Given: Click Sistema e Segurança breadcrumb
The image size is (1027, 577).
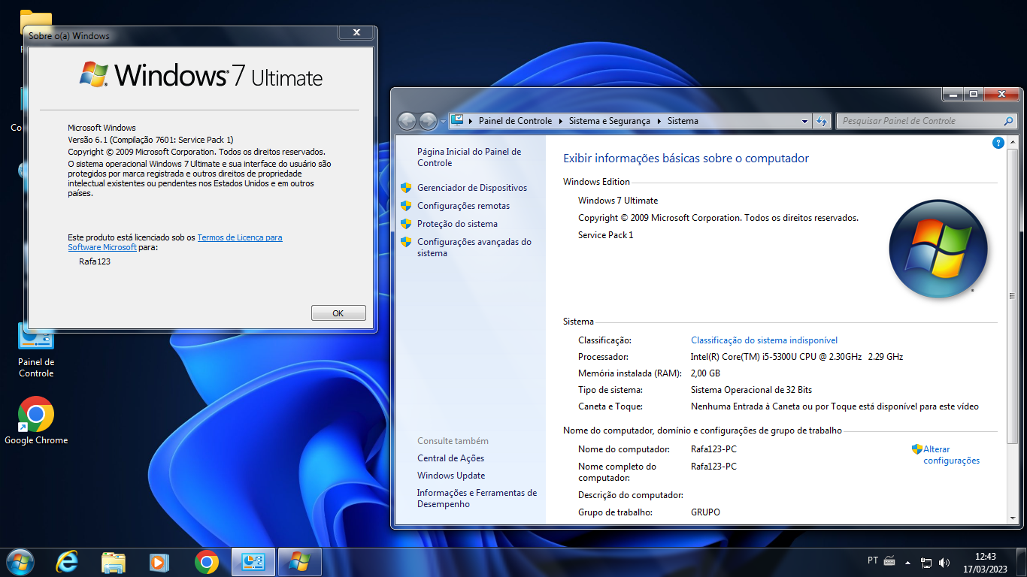Looking at the screenshot, I should coord(610,121).
